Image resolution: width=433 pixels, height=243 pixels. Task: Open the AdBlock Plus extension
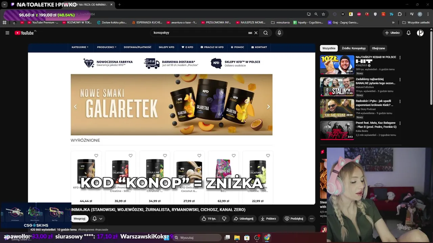coord(359,14)
